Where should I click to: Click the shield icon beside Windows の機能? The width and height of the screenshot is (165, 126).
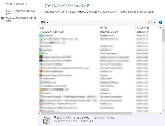tap(2, 18)
